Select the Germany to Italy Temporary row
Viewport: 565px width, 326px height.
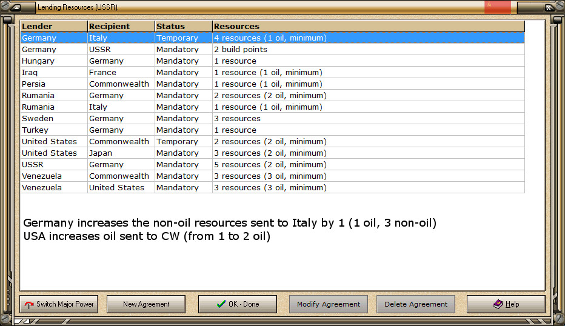(272, 38)
